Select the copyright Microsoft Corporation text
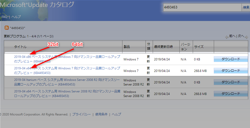250x128 pixels. (34, 114)
